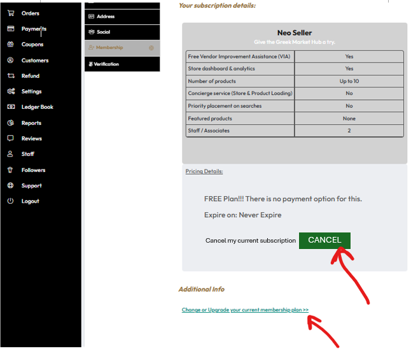Go to the Staff menu item
This screenshot has height=349, width=411.
coord(27,154)
